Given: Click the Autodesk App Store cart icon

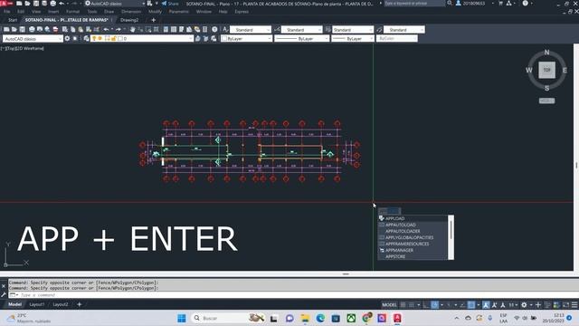Looking at the screenshot, I should pyautogui.click(x=500, y=4).
